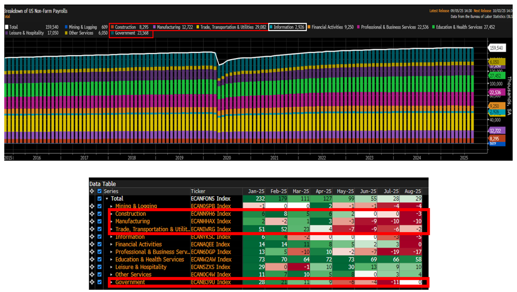Viewport: 517px width, 292px height.
Task: Collapse the Total series tree
Action: 107,199
